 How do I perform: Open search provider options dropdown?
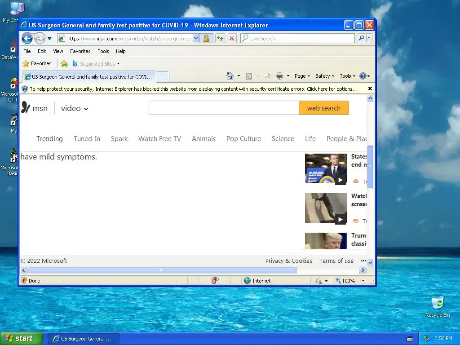(x=369, y=38)
